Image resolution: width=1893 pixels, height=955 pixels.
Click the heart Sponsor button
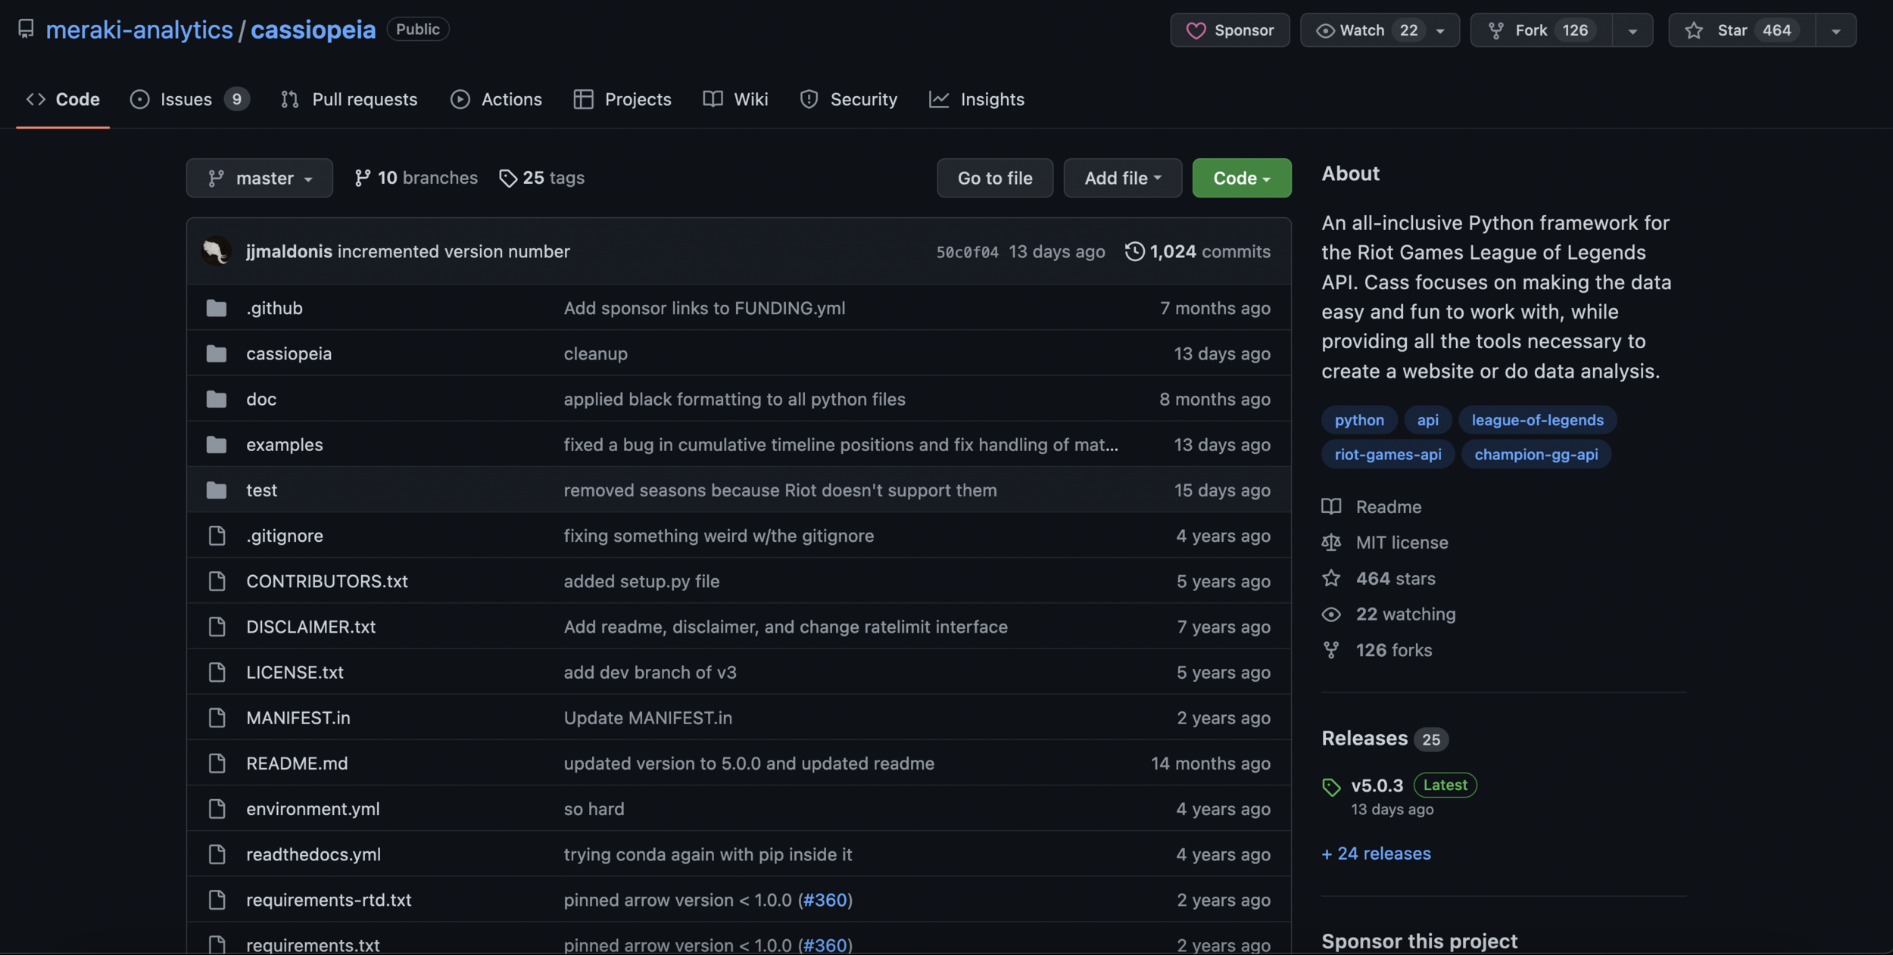coord(1229,30)
